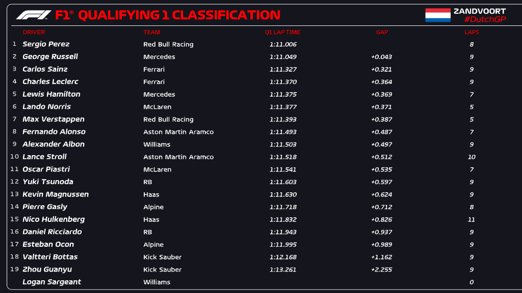Select Max Verstappen's name

pyautogui.click(x=54, y=119)
